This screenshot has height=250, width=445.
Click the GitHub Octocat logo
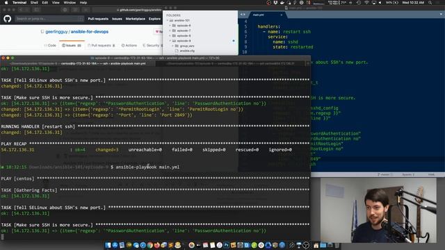[x=8, y=19]
